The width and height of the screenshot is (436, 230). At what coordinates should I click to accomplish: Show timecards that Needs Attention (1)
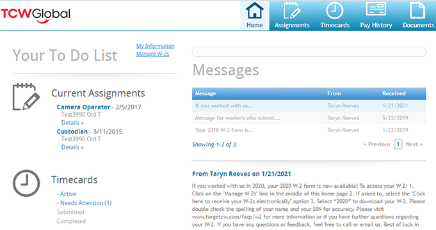(x=84, y=203)
